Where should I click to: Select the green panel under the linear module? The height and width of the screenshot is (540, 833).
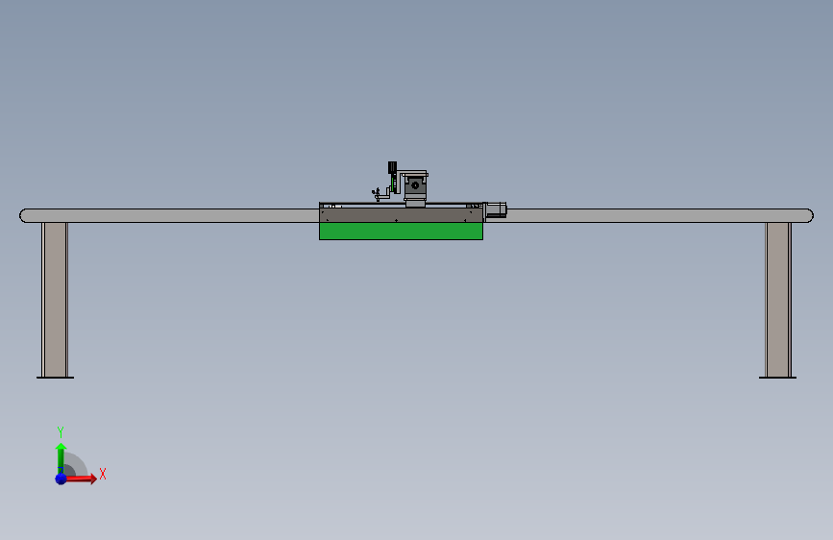click(x=401, y=232)
